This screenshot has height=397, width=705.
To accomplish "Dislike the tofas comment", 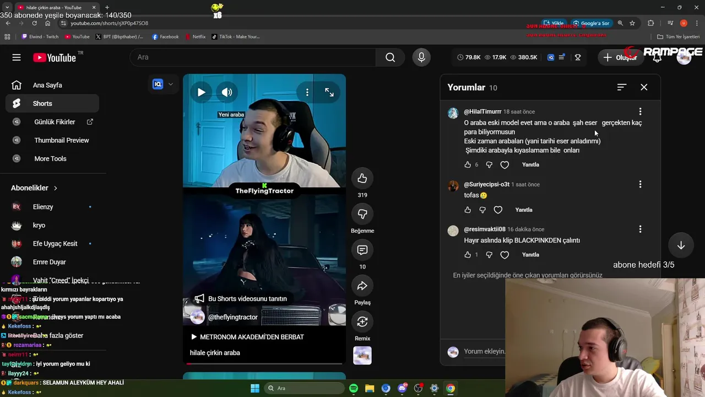I will pyautogui.click(x=482, y=210).
